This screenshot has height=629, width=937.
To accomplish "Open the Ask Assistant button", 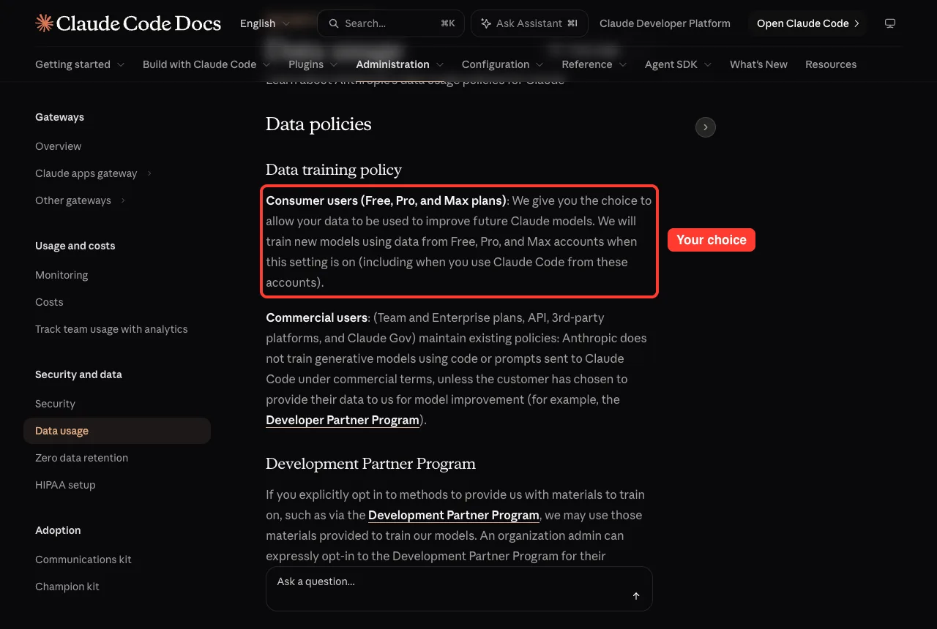I will 529,23.
